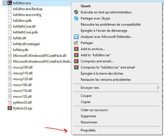Click the ksEditor.exe application icon
Viewport: 164px width, 137px height.
tap(10, 3)
